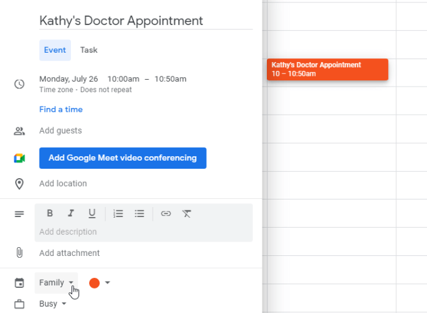427x313 pixels.
Task: Insert numbered list in description
Action: pos(118,213)
